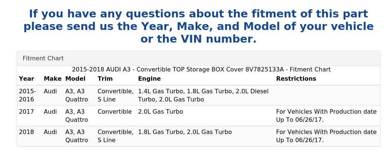Click the Model column header
Screen dimensions: 386x154
pos(75,79)
